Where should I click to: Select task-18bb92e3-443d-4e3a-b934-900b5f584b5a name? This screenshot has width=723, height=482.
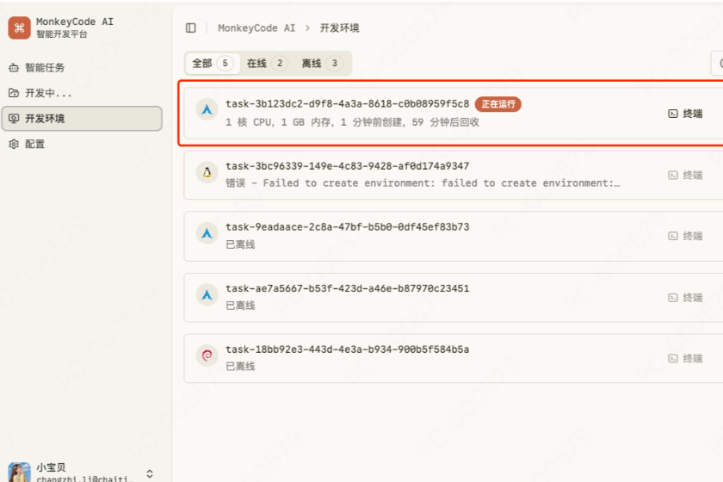pos(347,349)
